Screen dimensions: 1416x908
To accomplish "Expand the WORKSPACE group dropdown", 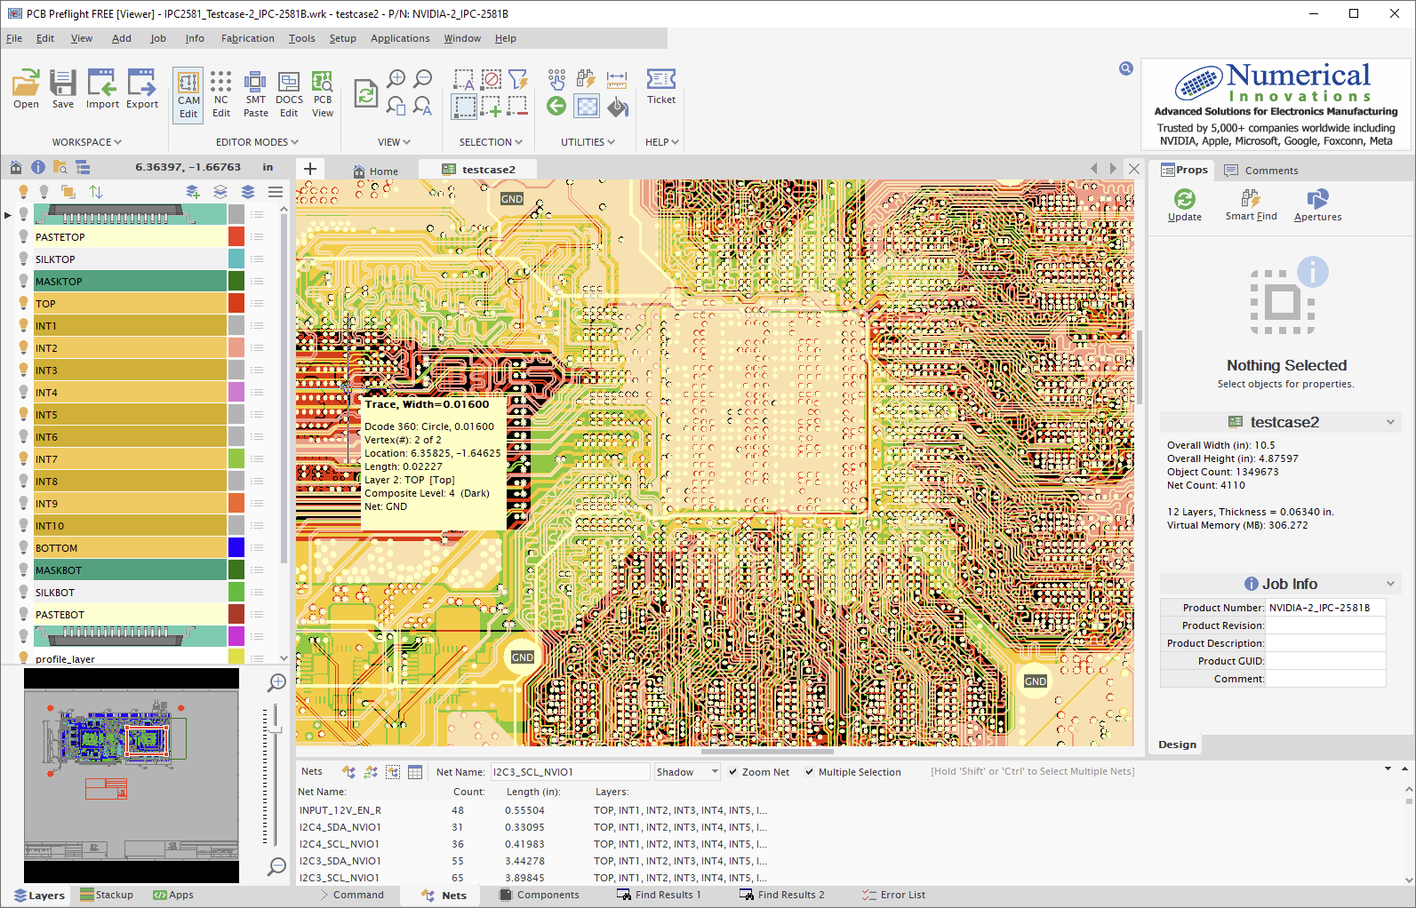I will point(87,142).
